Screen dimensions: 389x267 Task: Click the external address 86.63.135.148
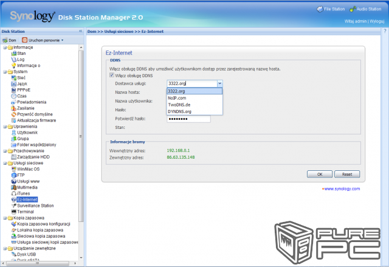(x=181, y=158)
